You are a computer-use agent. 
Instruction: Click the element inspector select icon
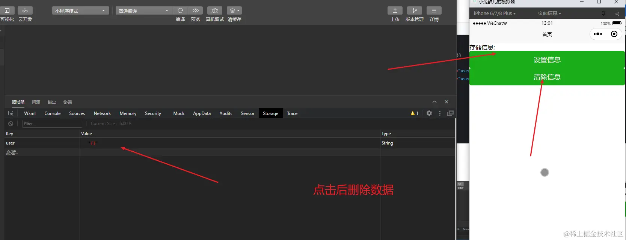pos(11,113)
